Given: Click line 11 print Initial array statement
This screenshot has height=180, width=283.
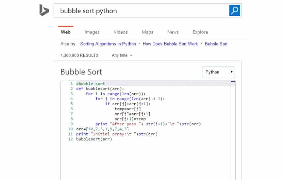Looking at the screenshot, I should pos(117,134).
